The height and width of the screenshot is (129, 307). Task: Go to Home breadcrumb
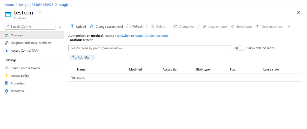pyautogui.click(x=9, y=5)
